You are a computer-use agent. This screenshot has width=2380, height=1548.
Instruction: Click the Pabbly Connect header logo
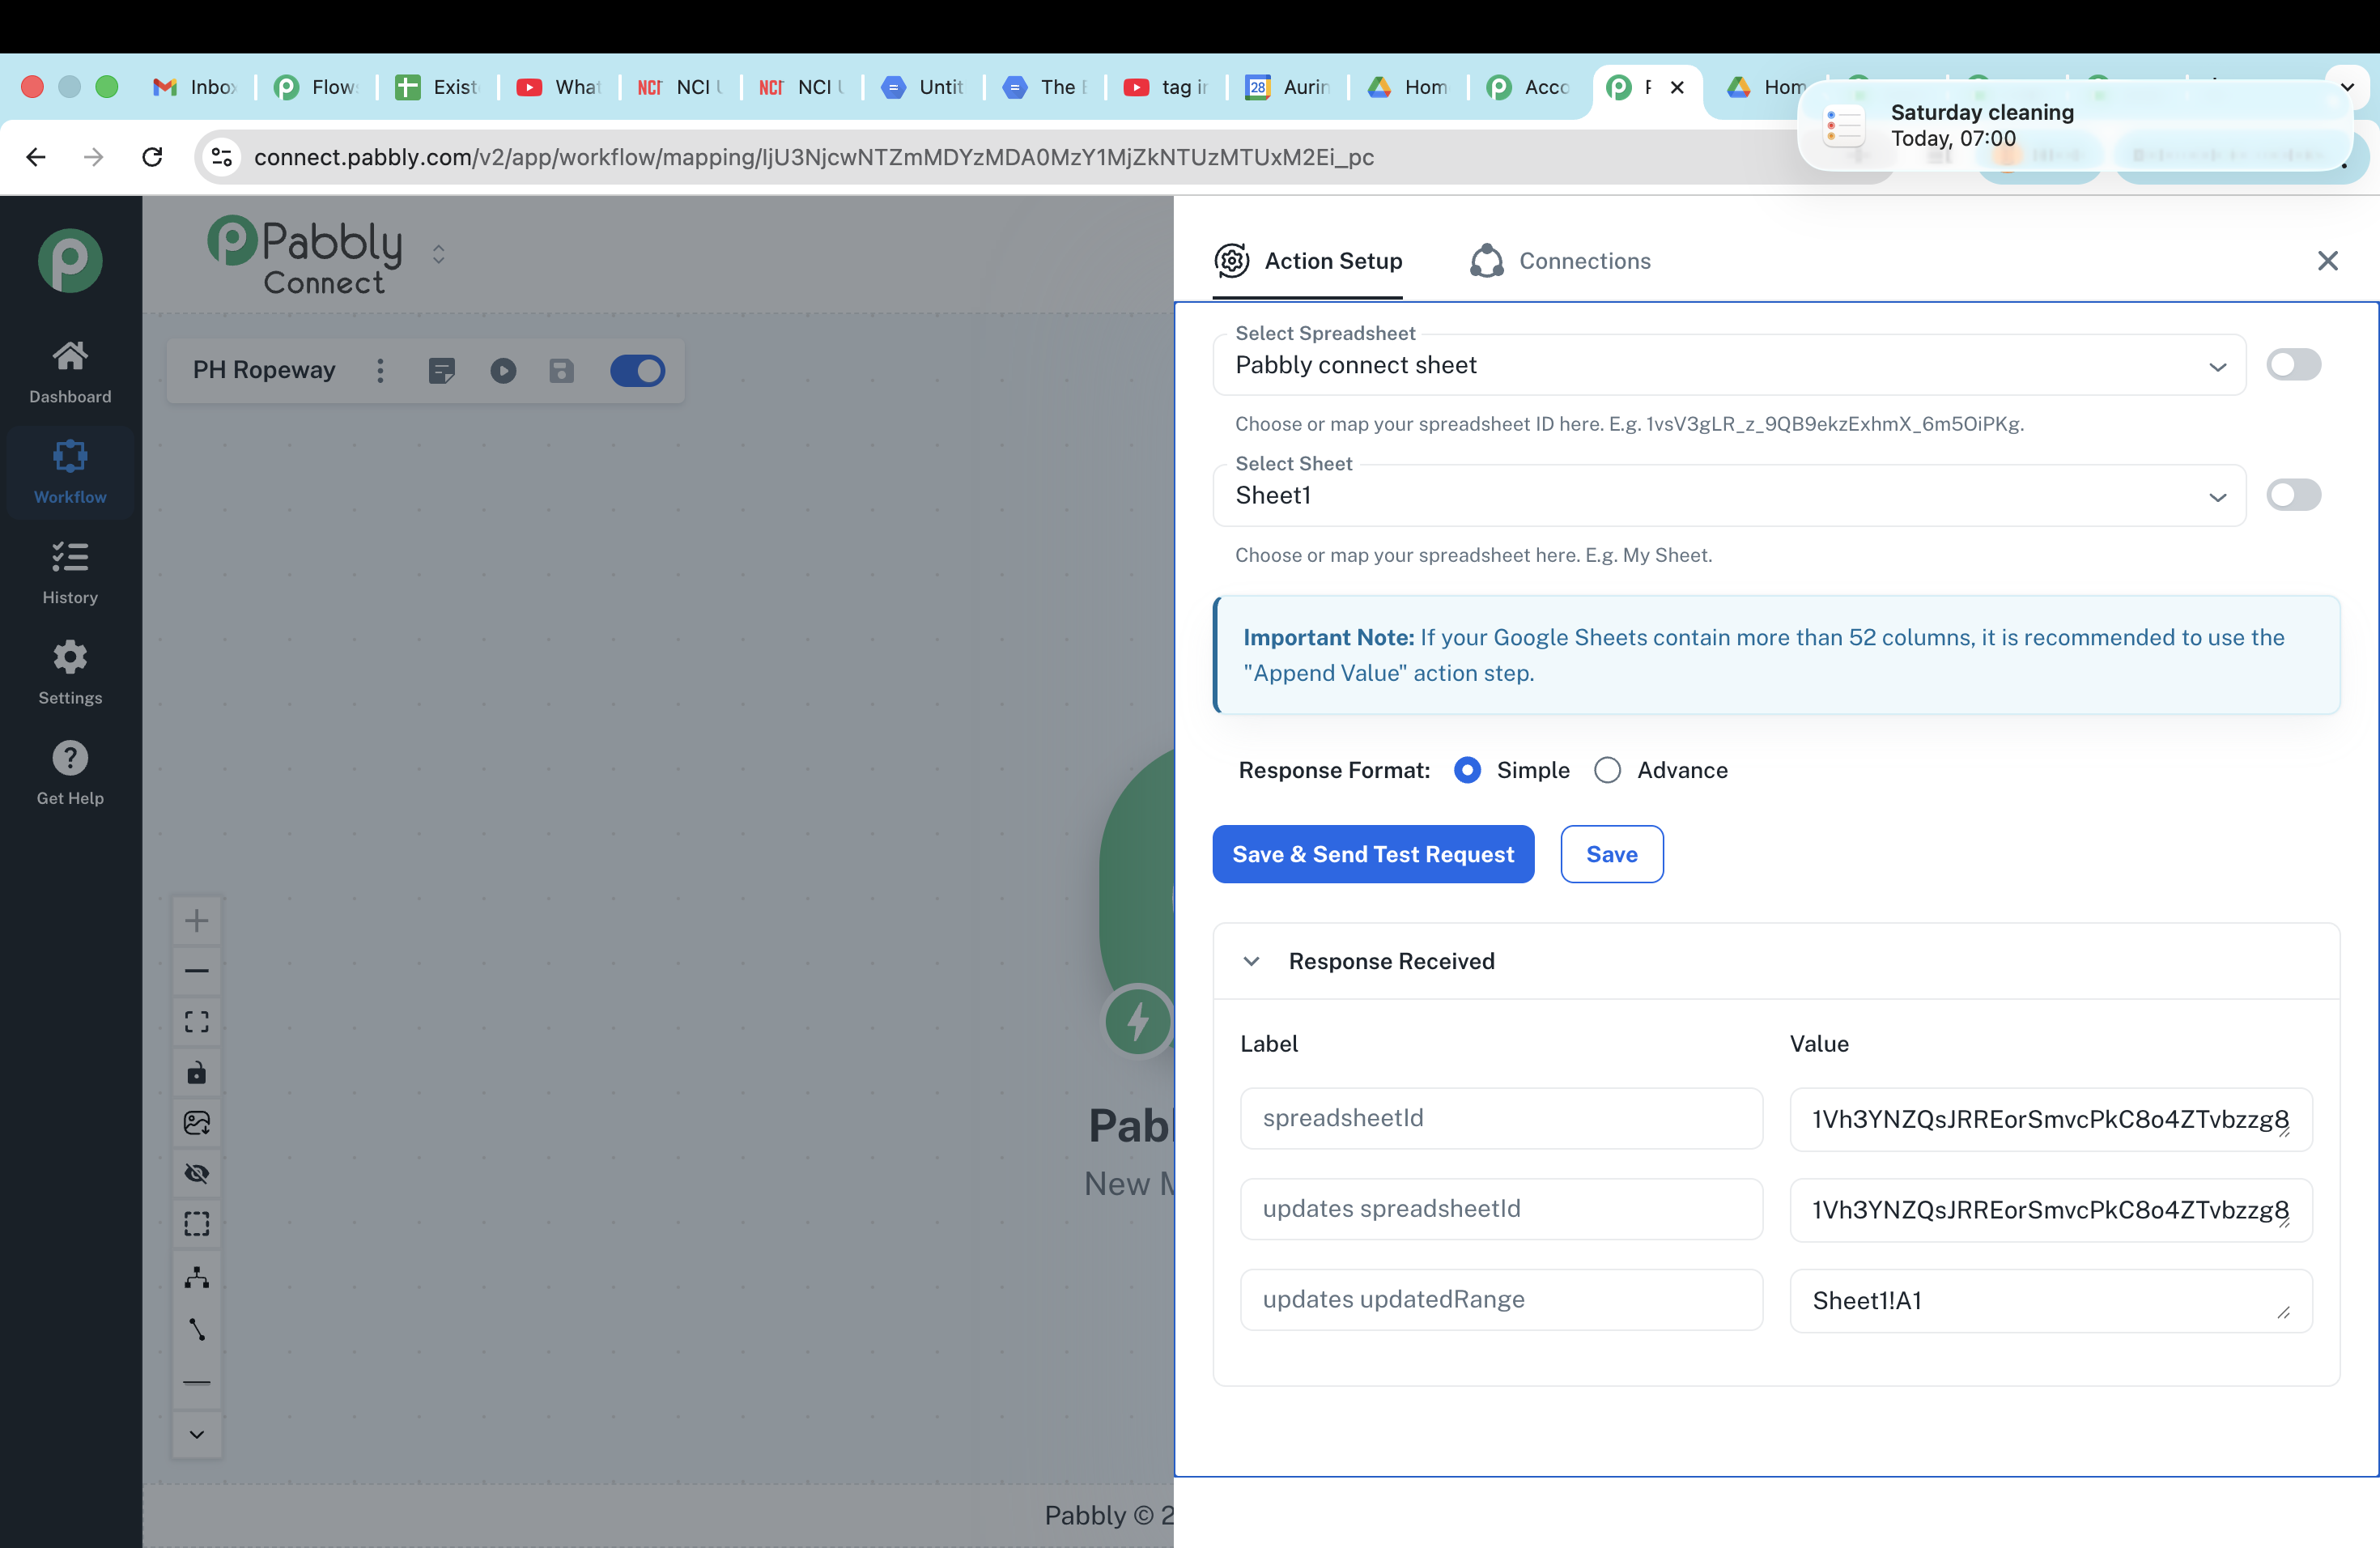pyautogui.click(x=304, y=255)
